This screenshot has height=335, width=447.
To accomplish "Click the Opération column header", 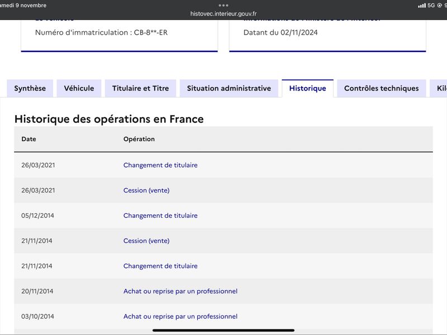I will (139, 139).
